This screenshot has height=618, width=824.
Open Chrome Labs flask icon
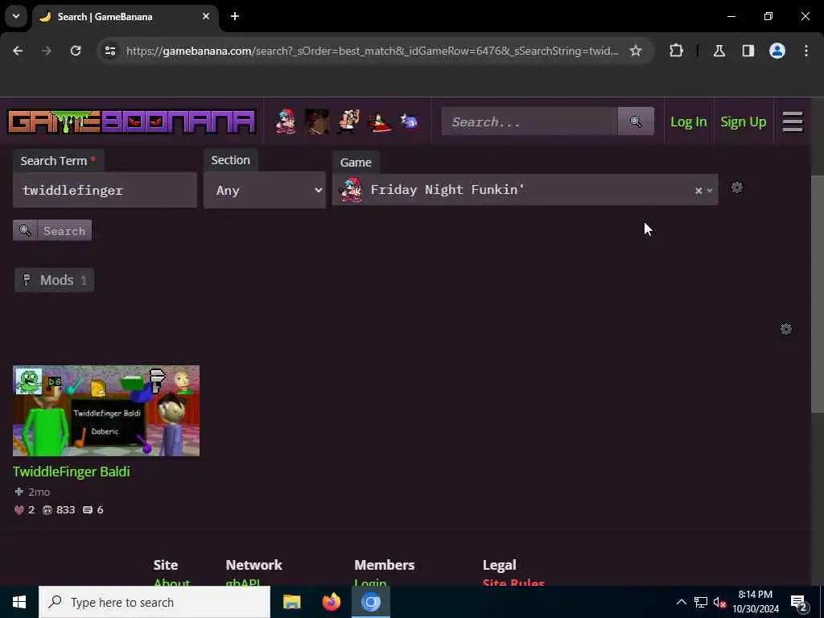pyautogui.click(x=719, y=51)
